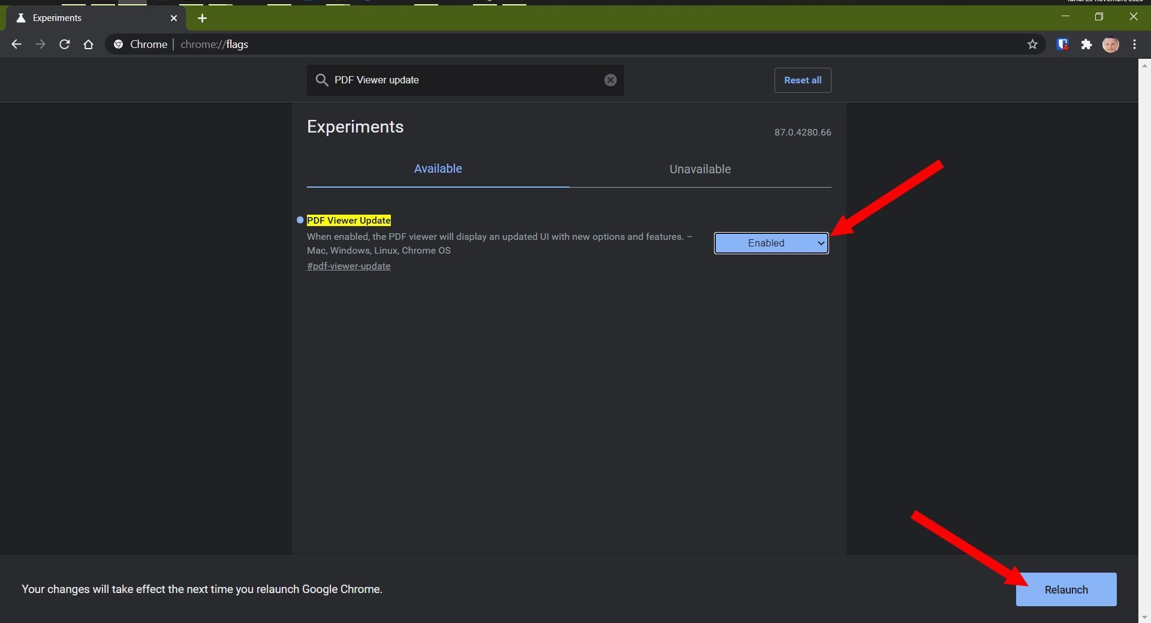Open Chrome's three-dot menu

tap(1134, 44)
